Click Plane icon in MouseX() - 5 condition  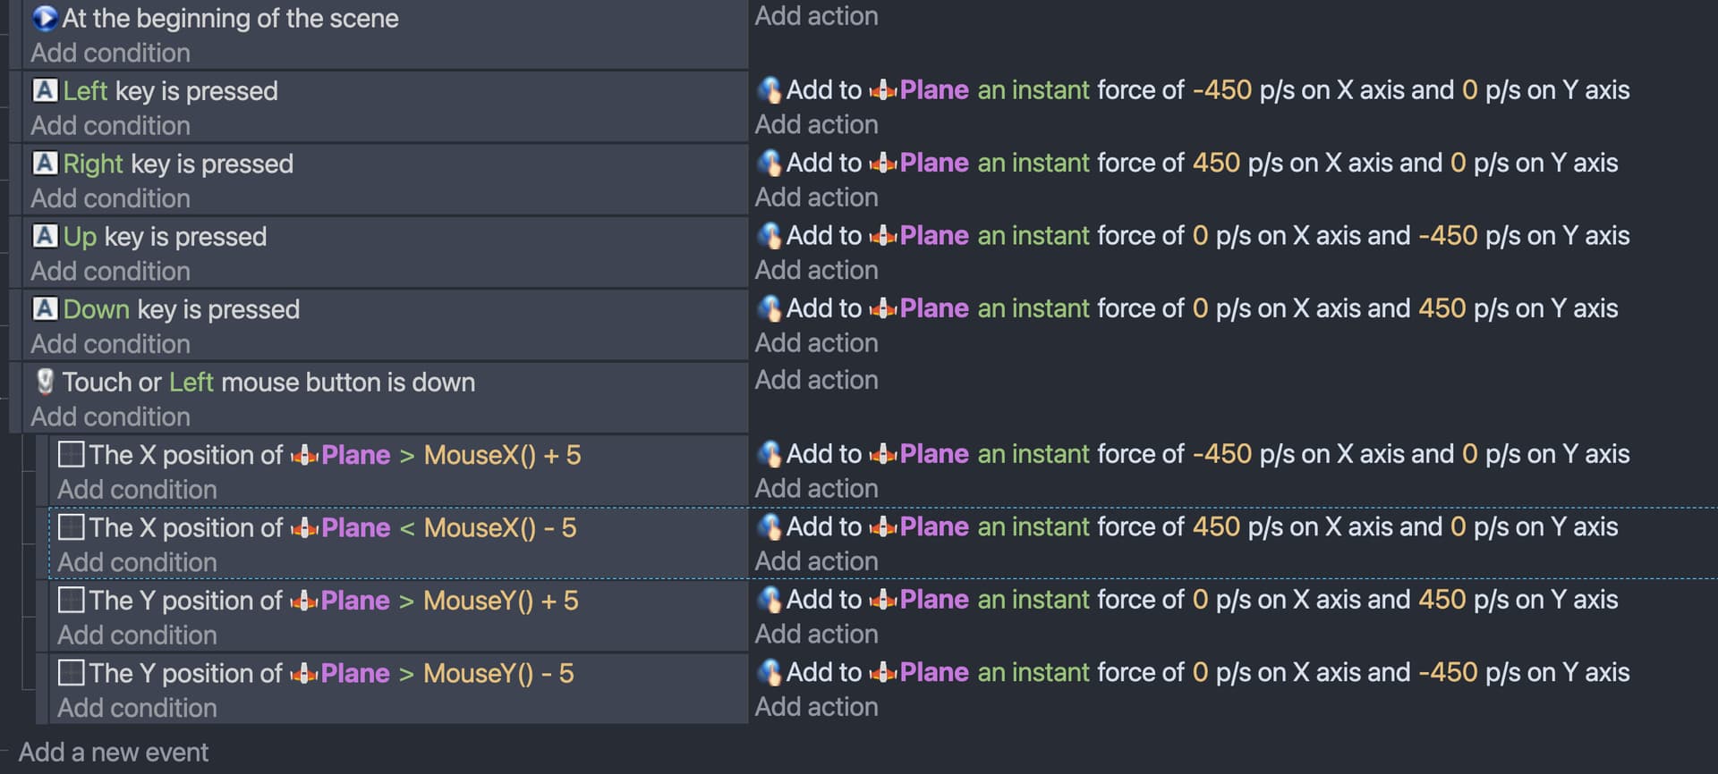pos(304,527)
